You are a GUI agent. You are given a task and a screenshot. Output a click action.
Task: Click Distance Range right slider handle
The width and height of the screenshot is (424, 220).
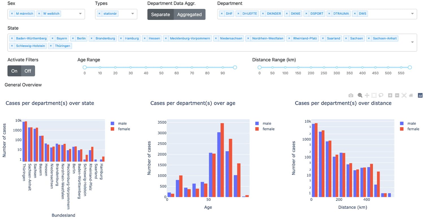(x=410, y=67)
